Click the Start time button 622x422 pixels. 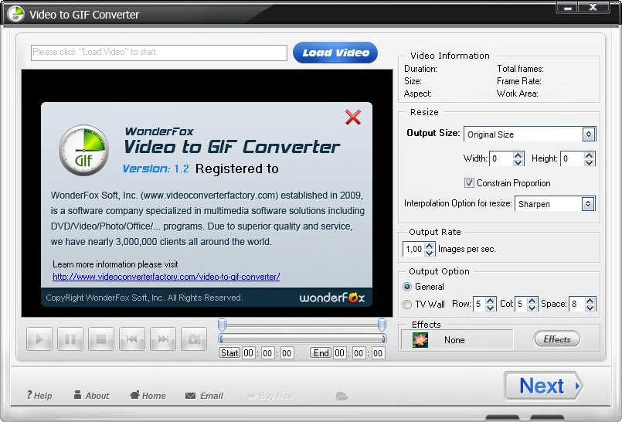click(229, 353)
